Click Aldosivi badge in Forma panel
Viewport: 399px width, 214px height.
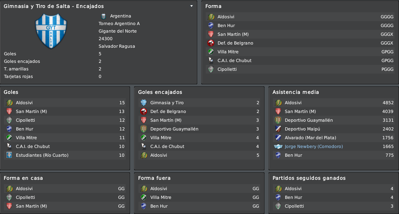click(x=211, y=17)
